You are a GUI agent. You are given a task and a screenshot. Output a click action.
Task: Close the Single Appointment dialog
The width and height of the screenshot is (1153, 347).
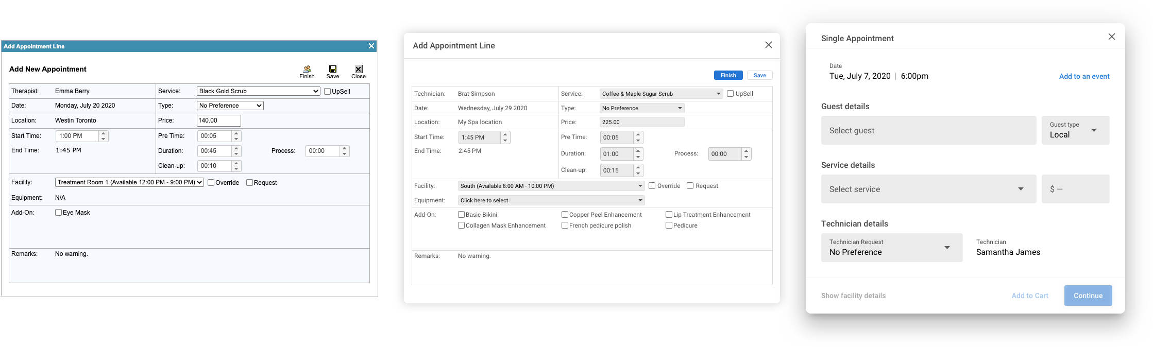tap(1111, 37)
